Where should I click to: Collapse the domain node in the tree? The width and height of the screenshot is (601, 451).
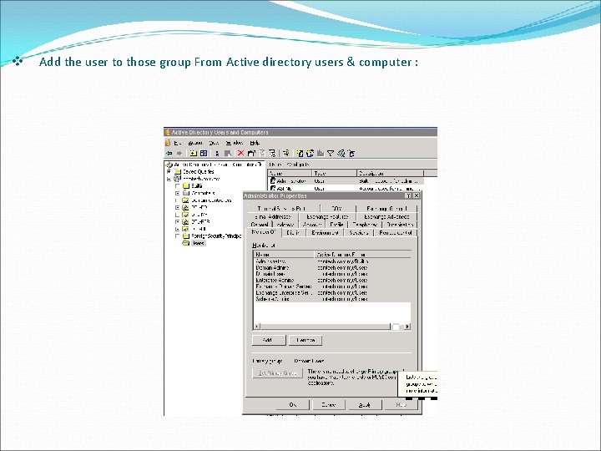click(169, 179)
